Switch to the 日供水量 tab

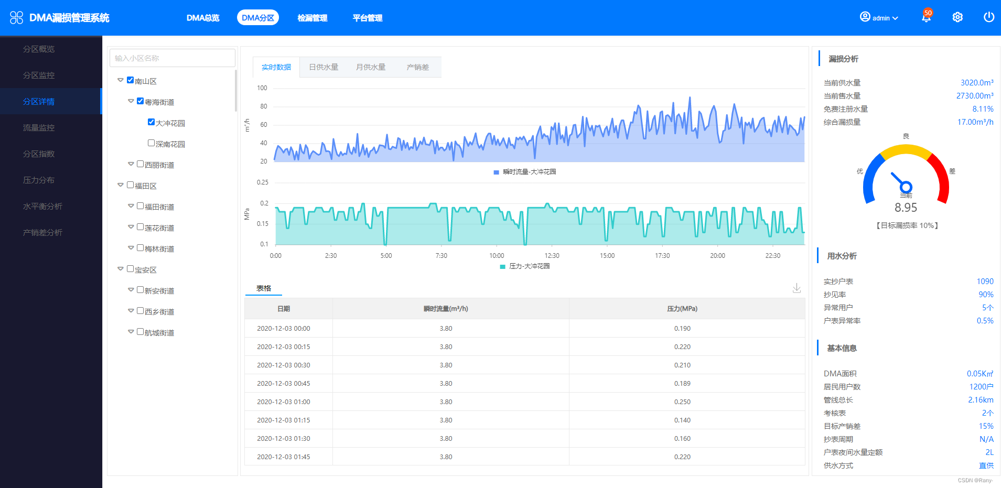point(324,67)
